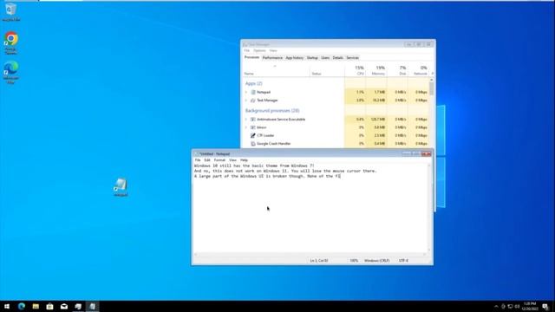Click the Notepad icon in Task Manager list
The height and width of the screenshot is (312, 555).
coord(253,93)
